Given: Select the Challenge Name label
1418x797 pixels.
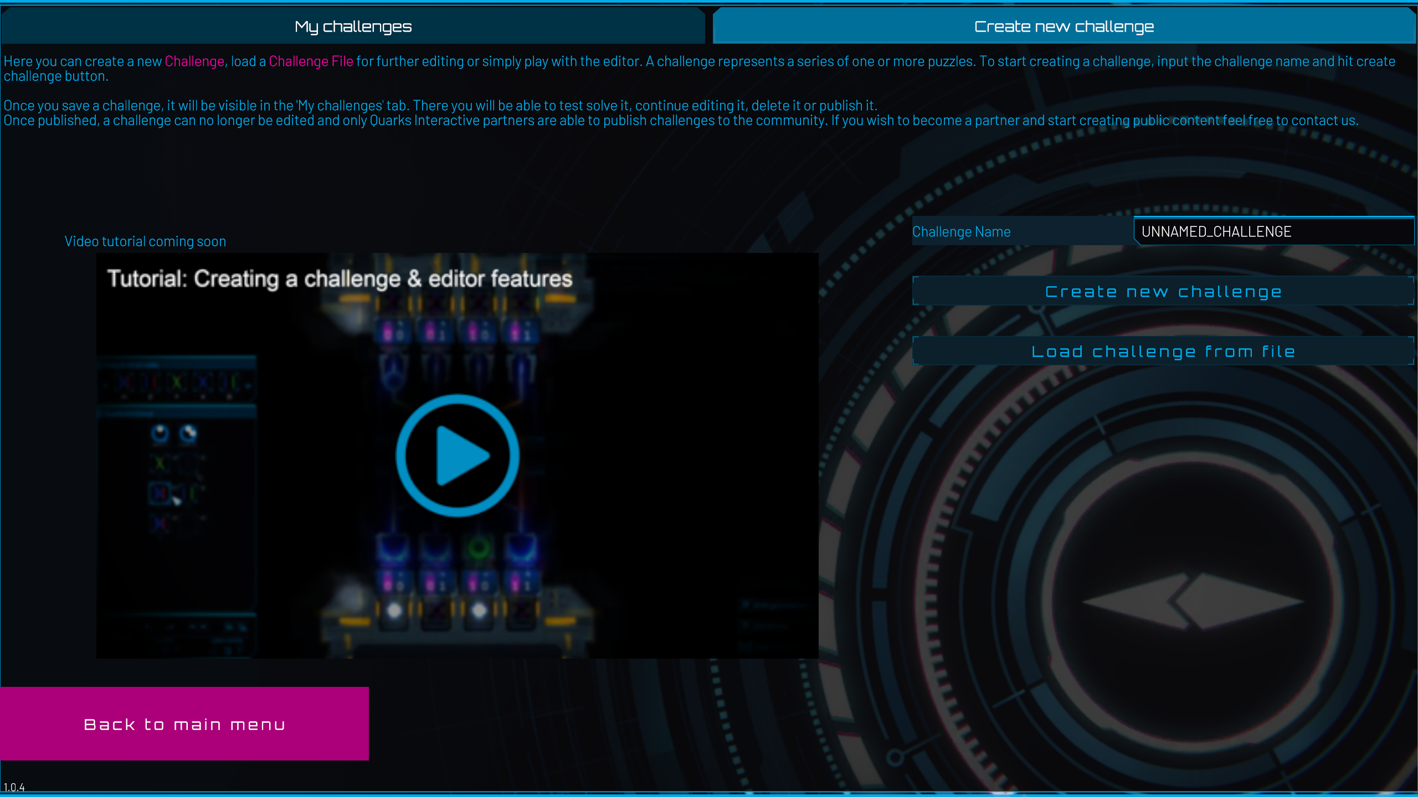Looking at the screenshot, I should [962, 231].
